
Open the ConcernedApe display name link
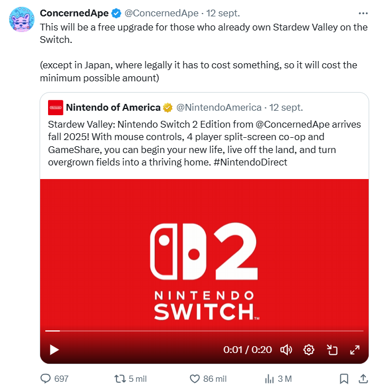pyautogui.click(x=74, y=13)
